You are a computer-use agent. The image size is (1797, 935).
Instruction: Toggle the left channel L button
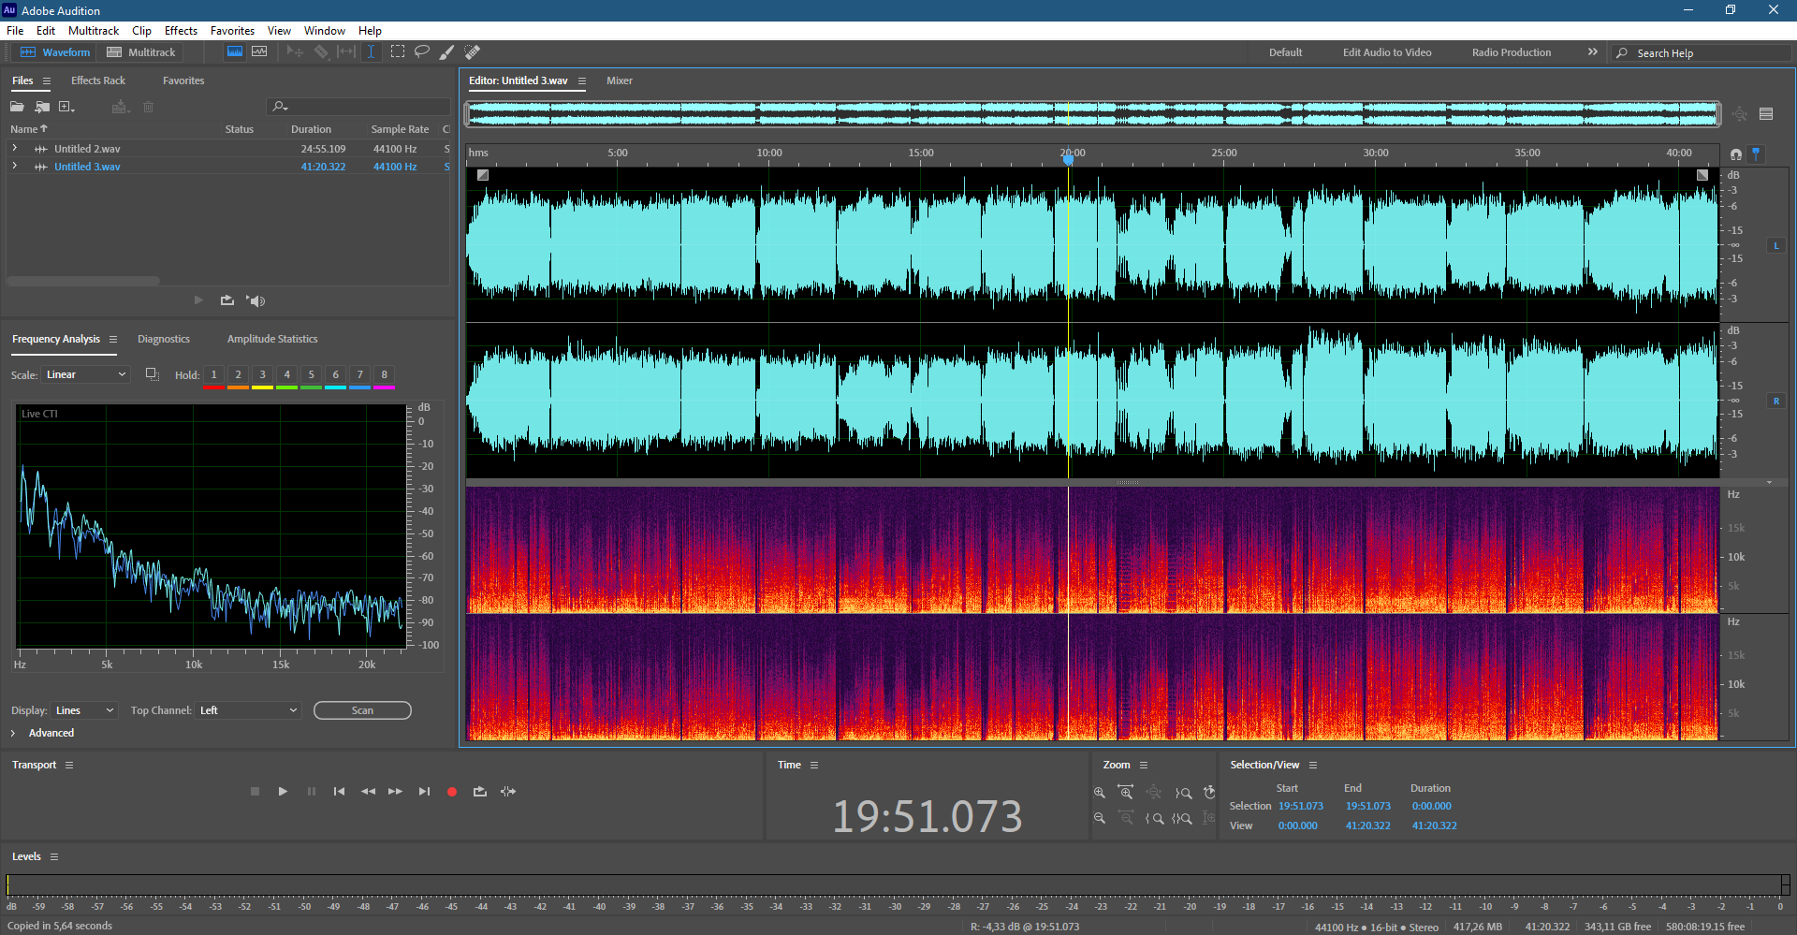point(1775,246)
